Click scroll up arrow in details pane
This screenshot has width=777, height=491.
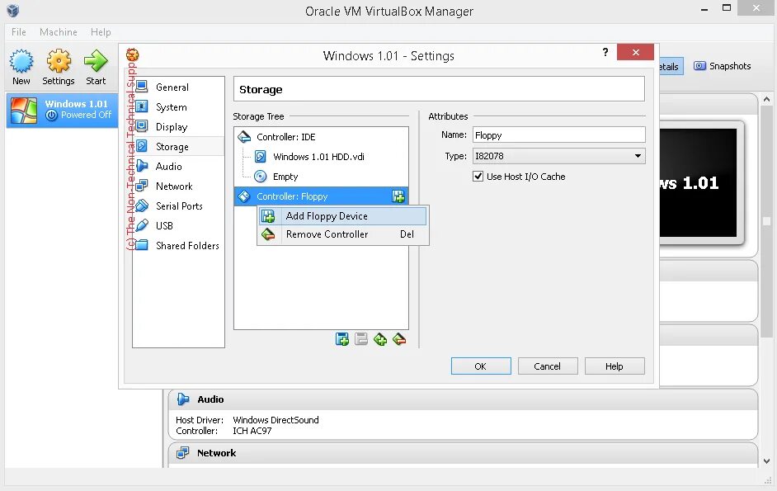click(766, 99)
